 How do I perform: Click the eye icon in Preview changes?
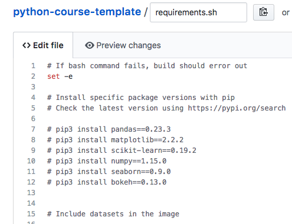[90, 45]
